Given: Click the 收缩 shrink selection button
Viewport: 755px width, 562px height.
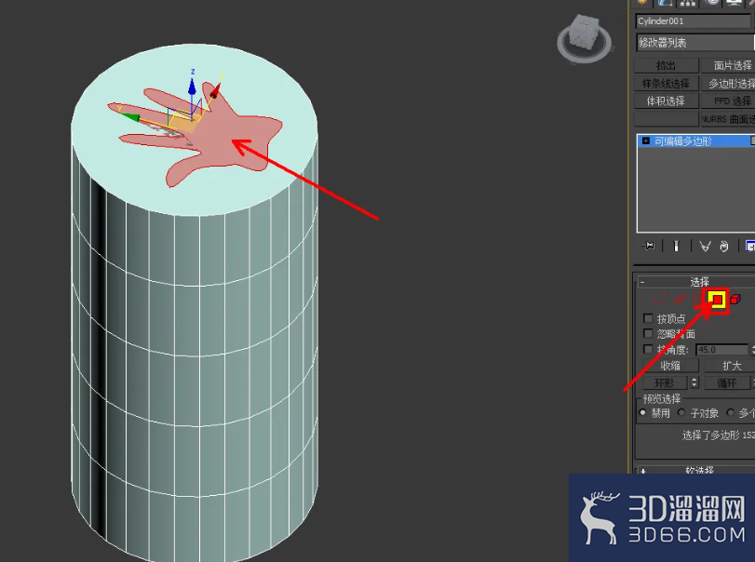Looking at the screenshot, I should pyautogui.click(x=670, y=366).
